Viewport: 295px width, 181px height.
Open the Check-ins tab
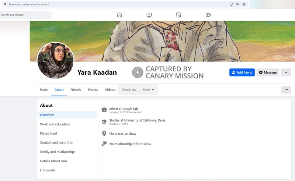(x=128, y=90)
